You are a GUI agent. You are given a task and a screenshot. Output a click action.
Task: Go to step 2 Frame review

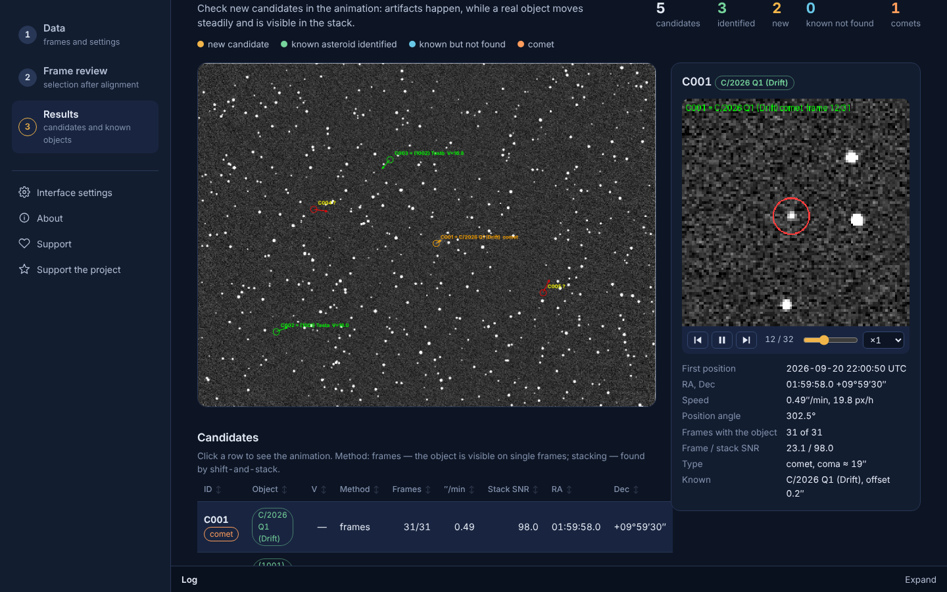coord(85,78)
